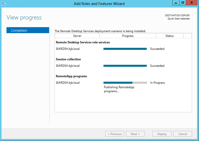Click the Server column header

(77, 36)
